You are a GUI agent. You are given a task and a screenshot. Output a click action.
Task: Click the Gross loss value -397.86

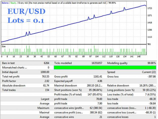[x=152, y=77]
